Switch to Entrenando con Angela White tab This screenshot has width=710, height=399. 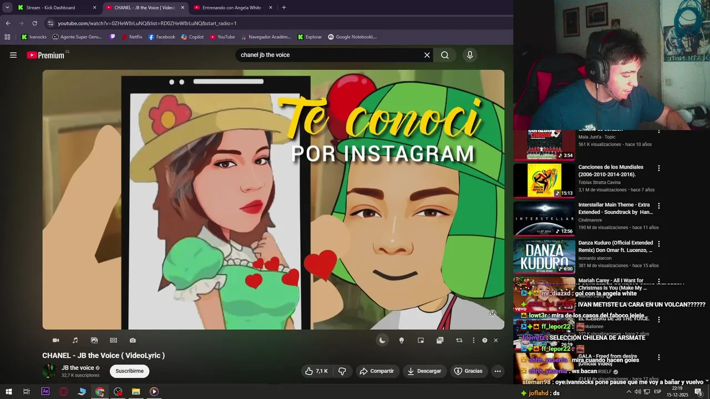pyautogui.click(x=233, y=8)
